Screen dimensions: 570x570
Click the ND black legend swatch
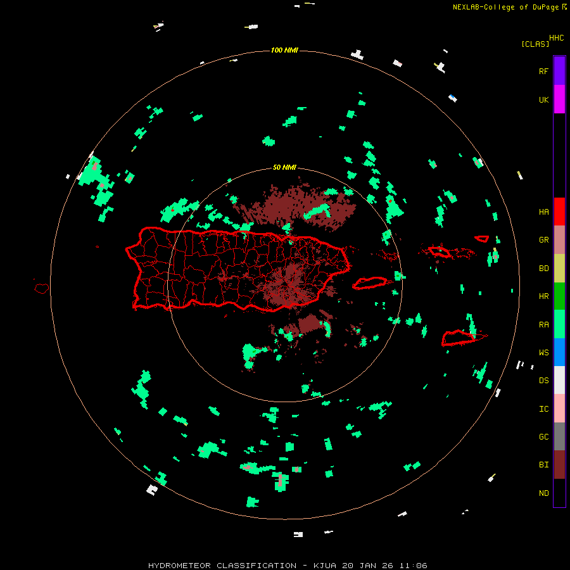pos(559,493)
